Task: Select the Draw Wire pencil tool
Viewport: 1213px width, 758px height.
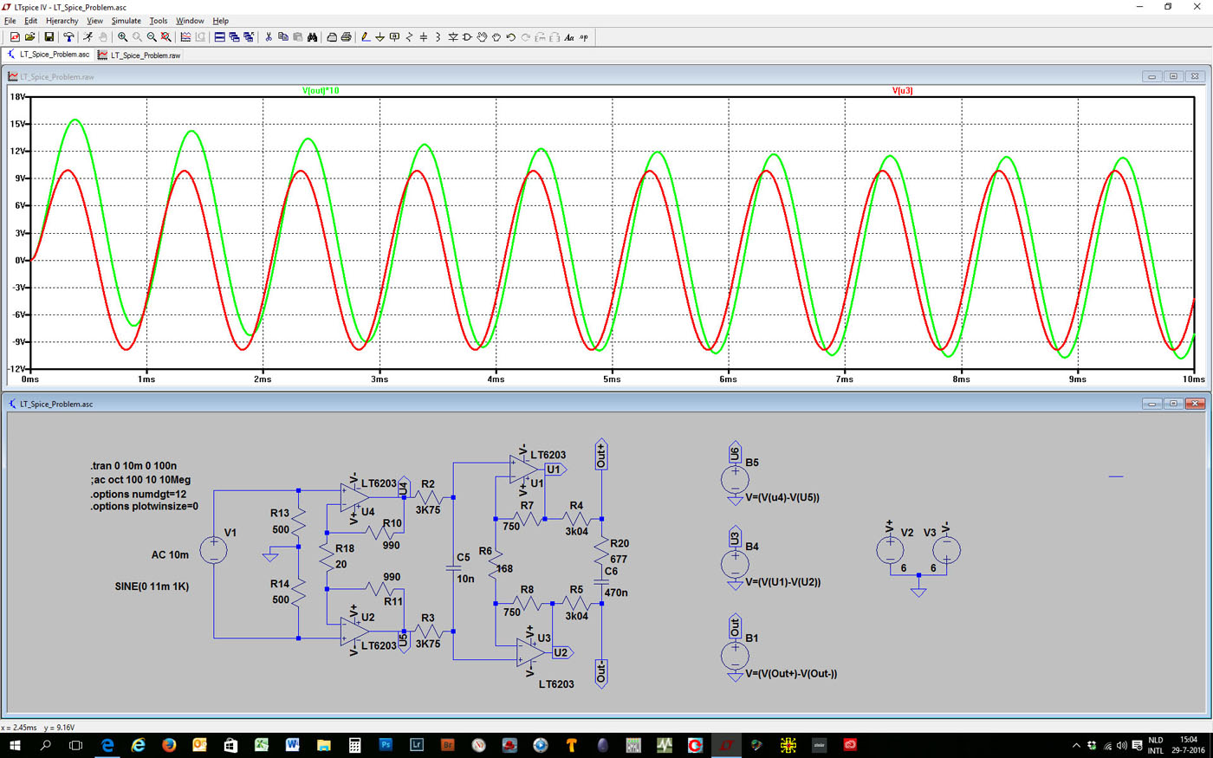Action: 366,37
